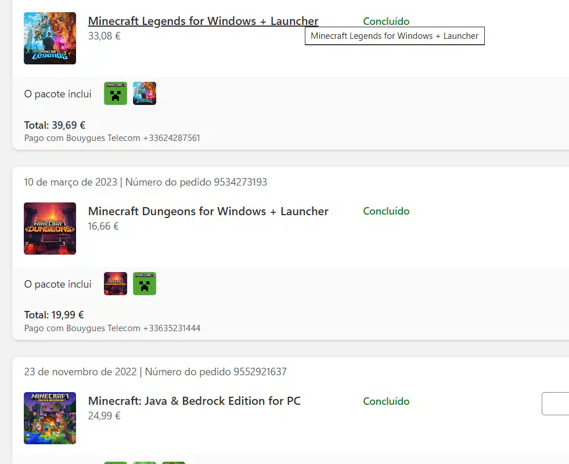Select the 16,66 € price text
569x464 pixels.
[x=103, y=226]
